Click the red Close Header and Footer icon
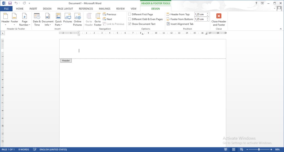Image resolution: width=284 pixels, height=152 pixels. [219, 16]
